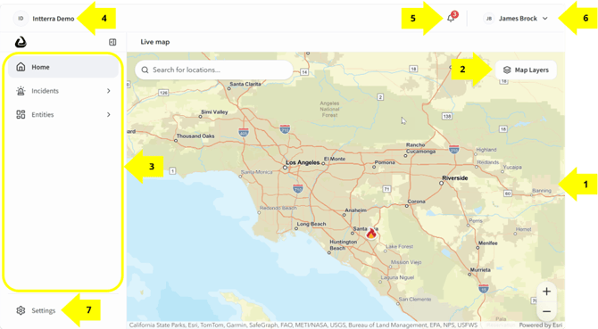The width and height of the screenshot is (598, 329).
Task: Click the Pomona label on the map
Action: click(x=385, y=162)
